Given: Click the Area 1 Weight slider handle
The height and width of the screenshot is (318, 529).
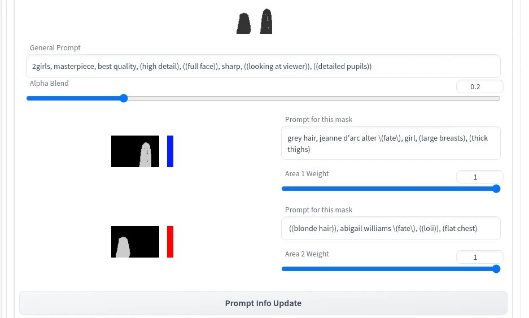Looking at the screenshot, I should point(496,189).
